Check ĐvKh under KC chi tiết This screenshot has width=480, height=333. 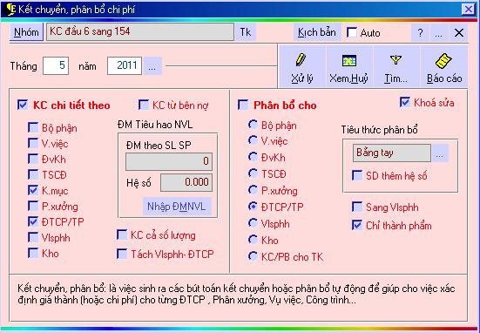pos(33,159)
